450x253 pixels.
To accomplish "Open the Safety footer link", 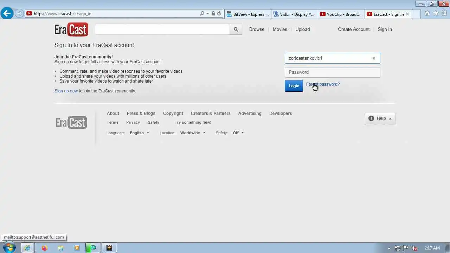I will pyautogui.click(x=154, y=122).
